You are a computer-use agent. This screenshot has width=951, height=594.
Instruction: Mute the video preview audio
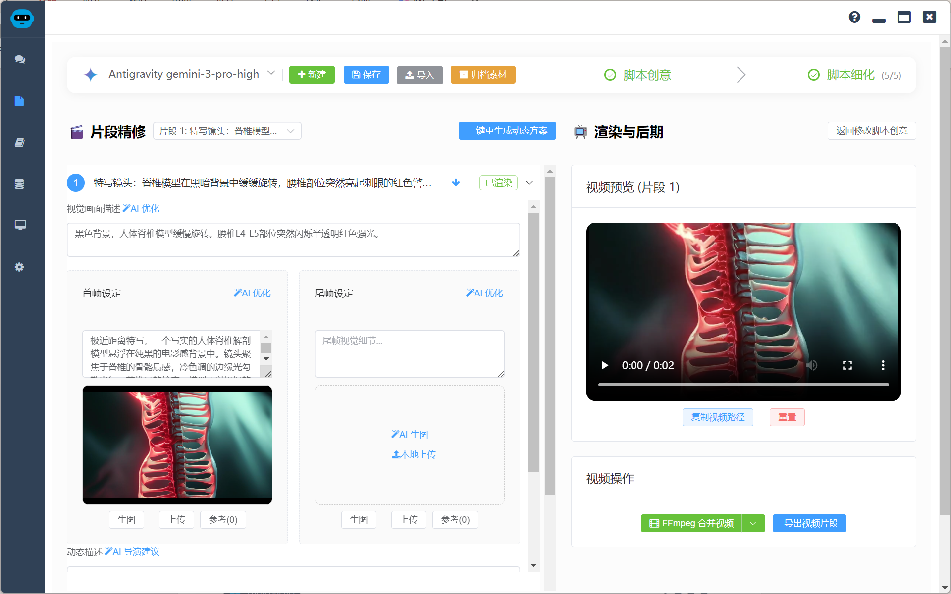812,365
